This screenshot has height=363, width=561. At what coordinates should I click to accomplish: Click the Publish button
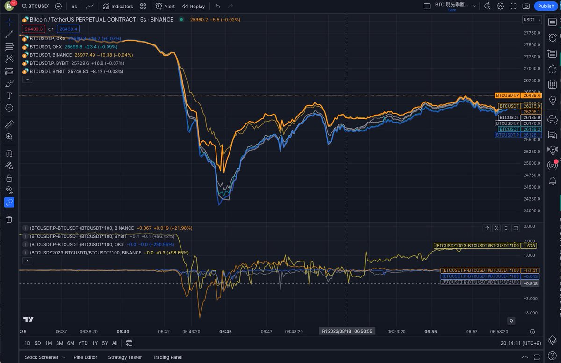click(x=546, y=6)
